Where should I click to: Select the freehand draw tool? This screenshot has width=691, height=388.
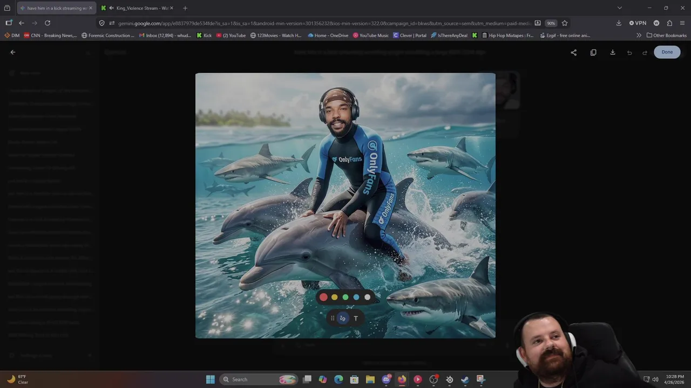[x=343, y=318]
